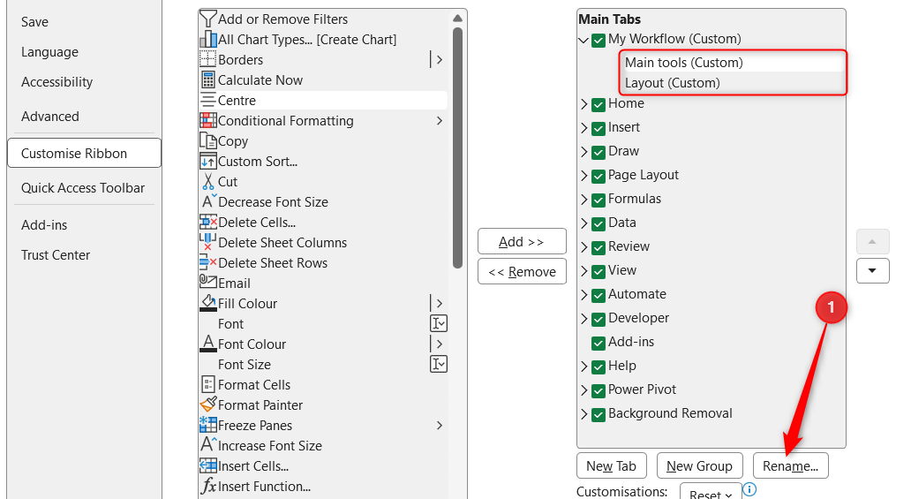Click the Format Painter brush icon

coord(208,404)
